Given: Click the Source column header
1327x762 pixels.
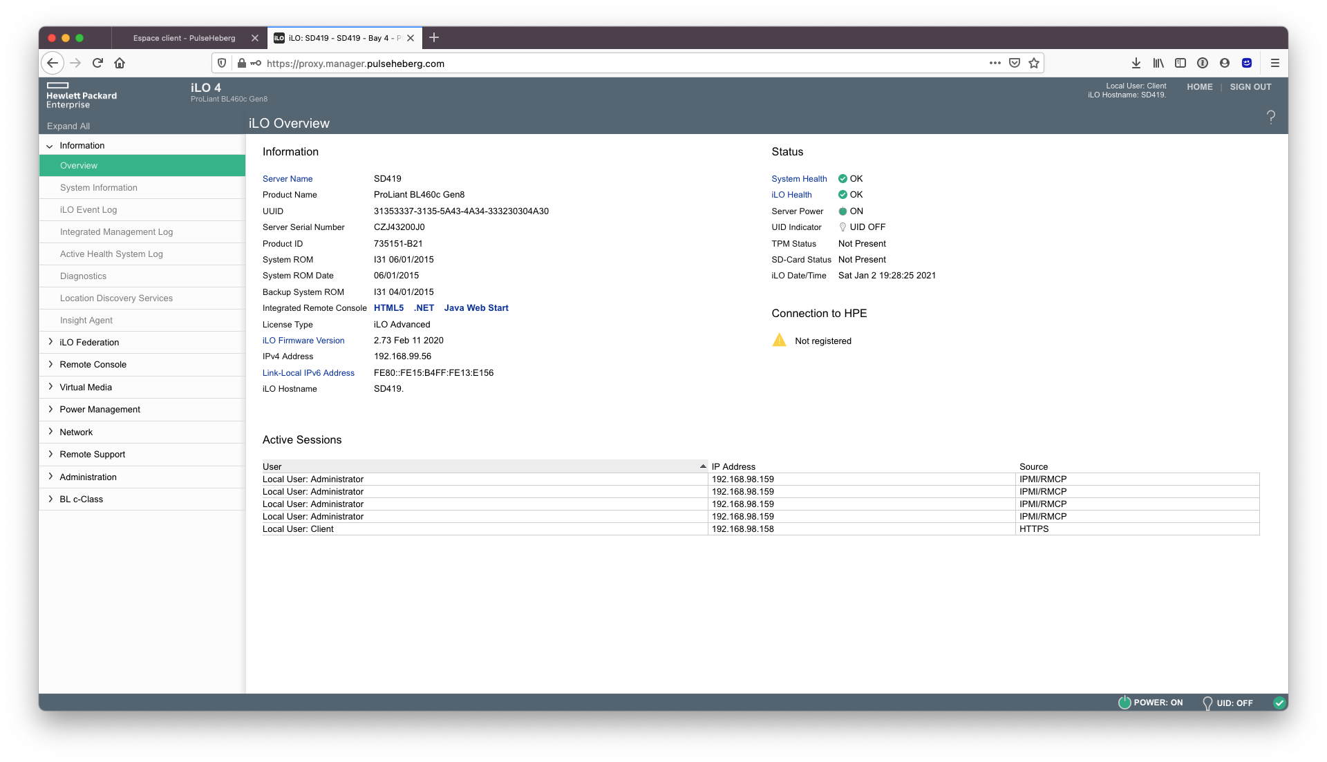Looking at the screenshot, I should pyautogui.click(x=1138, y=466).
